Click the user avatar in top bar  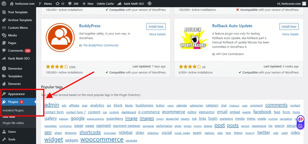pos(304,4)
